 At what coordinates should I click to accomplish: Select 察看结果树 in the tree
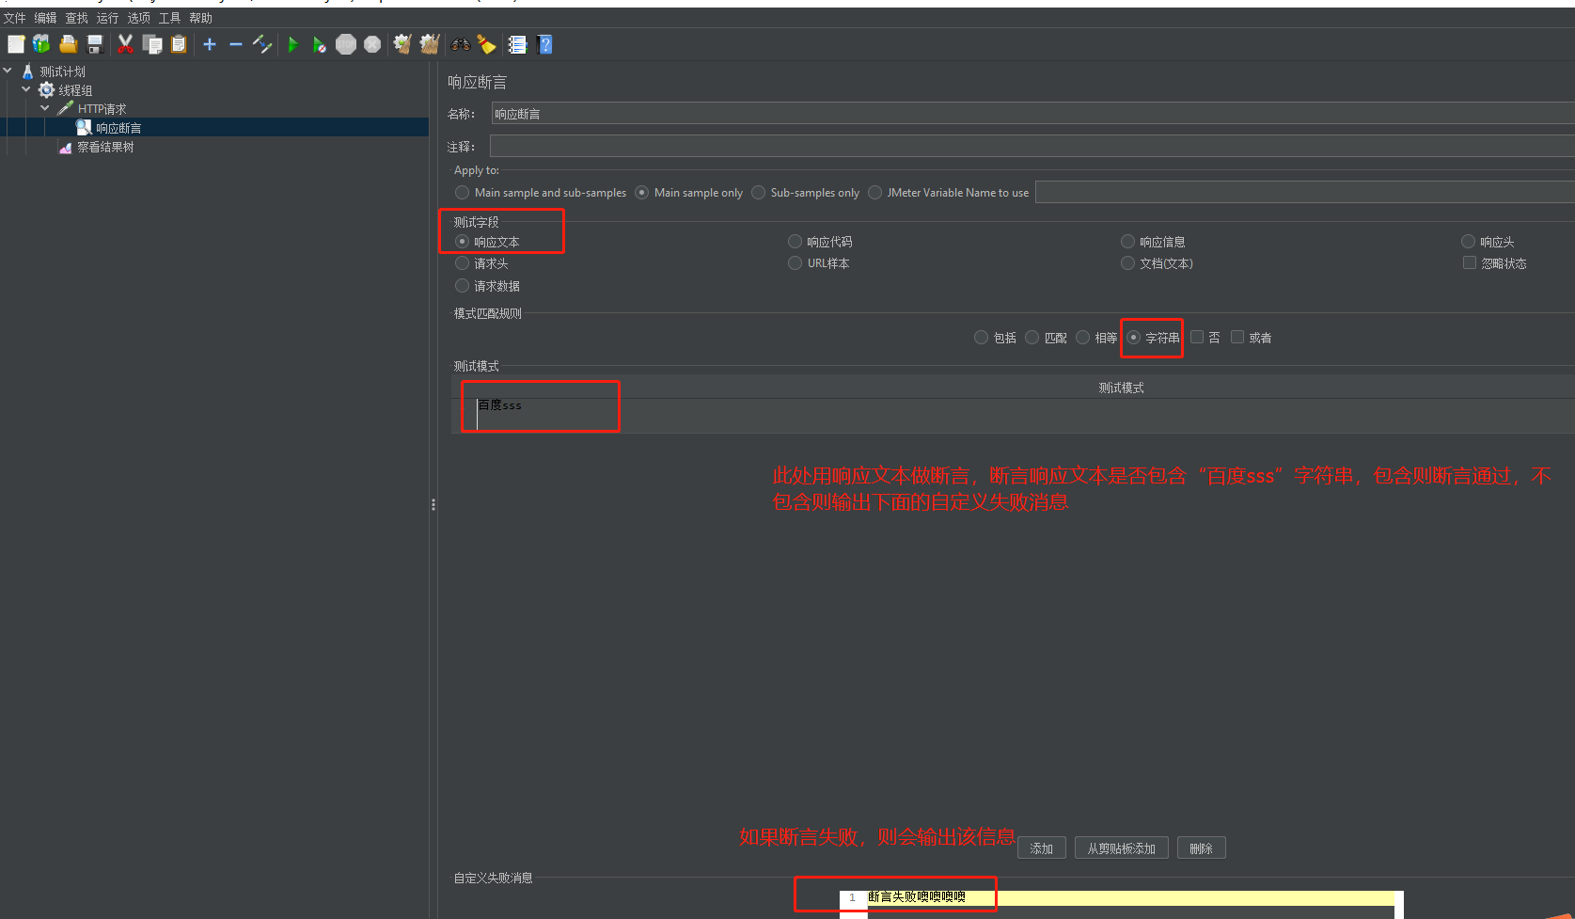tap(105, 148)
